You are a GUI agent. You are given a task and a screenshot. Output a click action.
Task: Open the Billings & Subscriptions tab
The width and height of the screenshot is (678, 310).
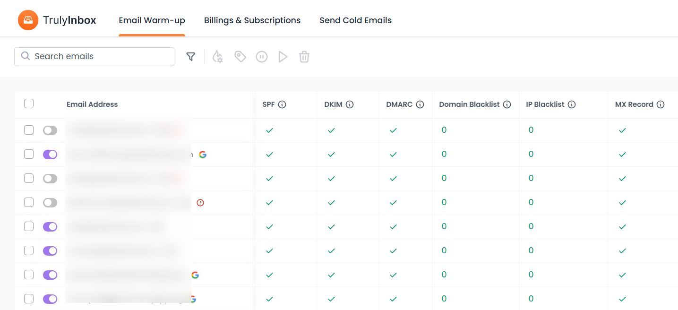[252, 20]
